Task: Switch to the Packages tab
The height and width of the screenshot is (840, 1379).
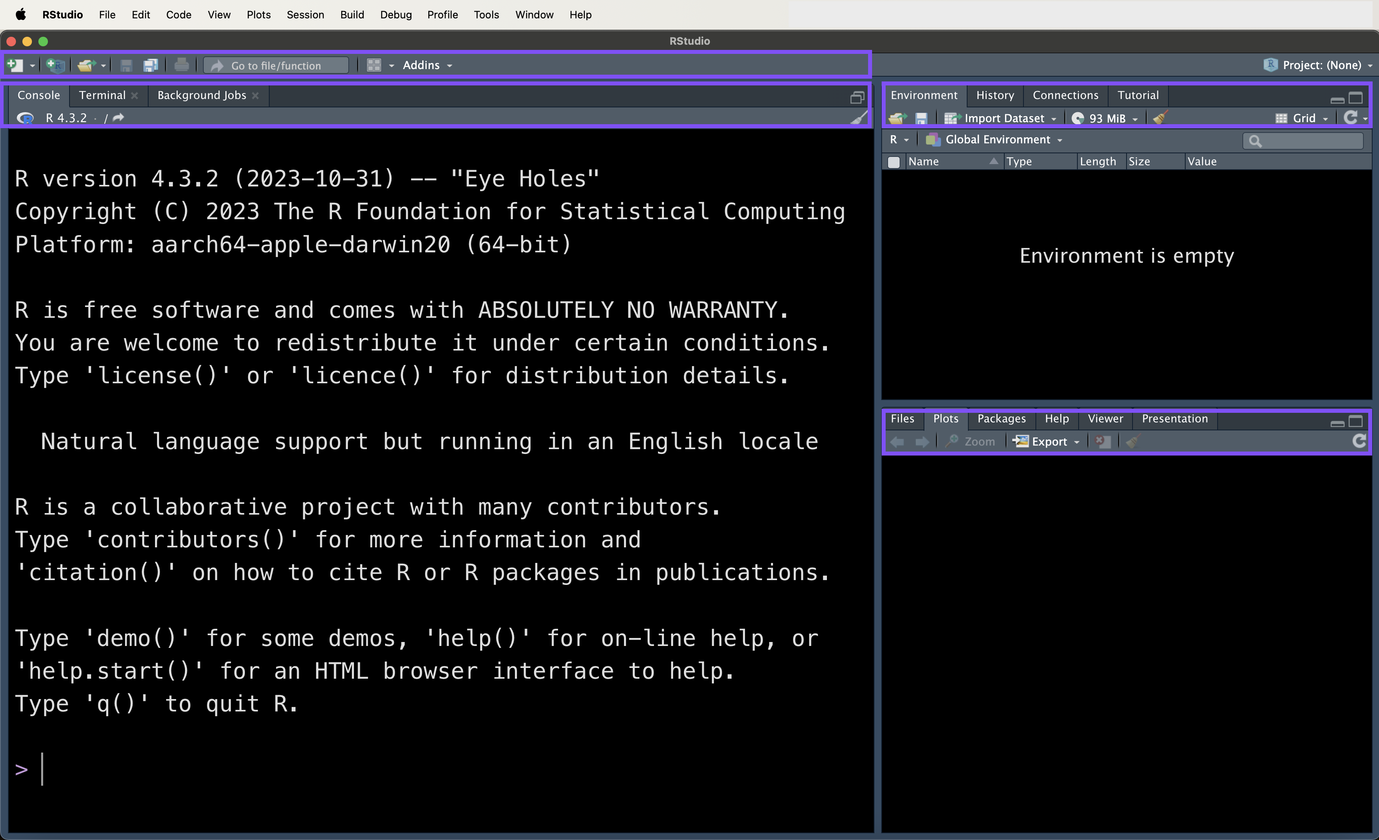Action: (1001, 419)
